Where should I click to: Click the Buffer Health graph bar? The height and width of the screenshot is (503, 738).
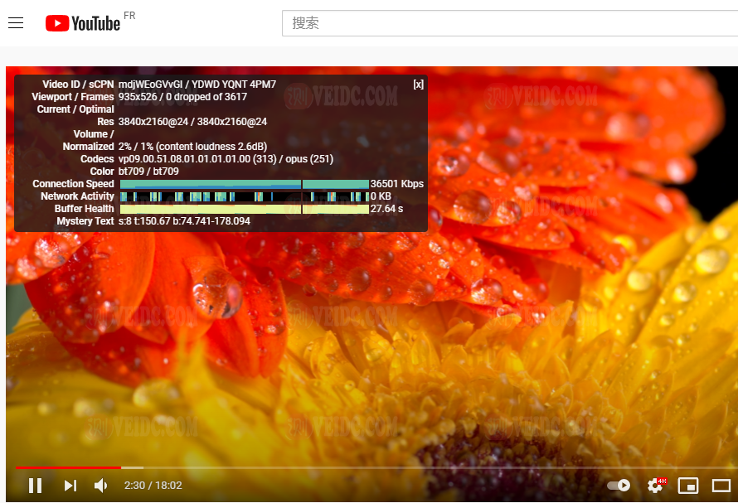point(245,209)
